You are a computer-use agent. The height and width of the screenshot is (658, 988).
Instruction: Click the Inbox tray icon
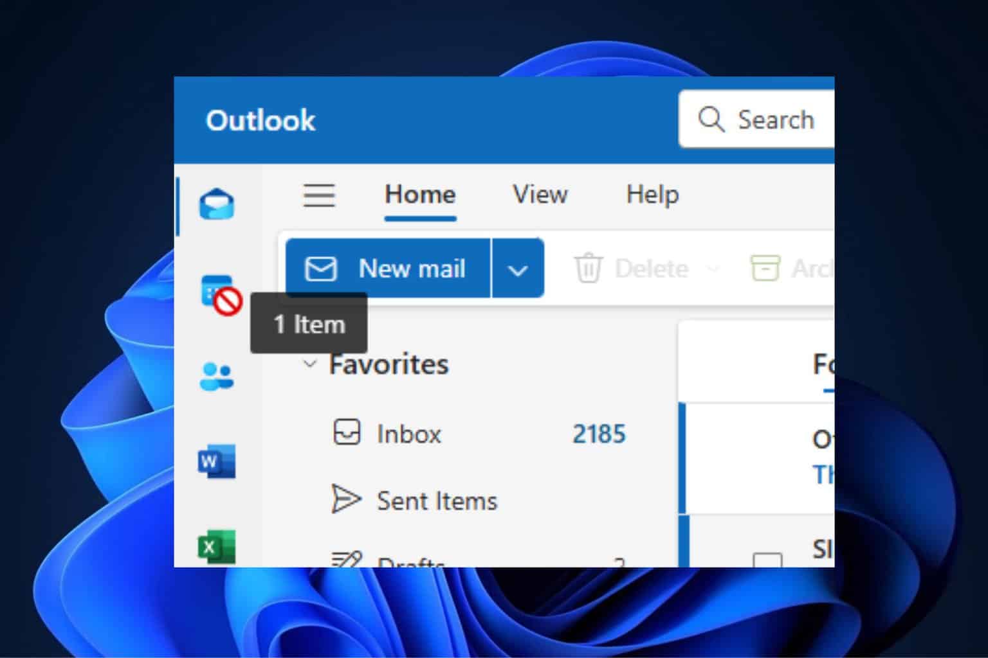[347, 432]
